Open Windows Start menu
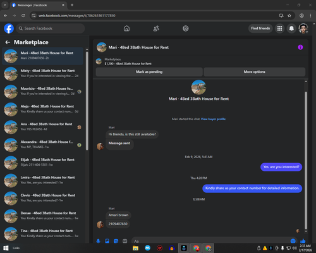 click(x=6, y=248)
